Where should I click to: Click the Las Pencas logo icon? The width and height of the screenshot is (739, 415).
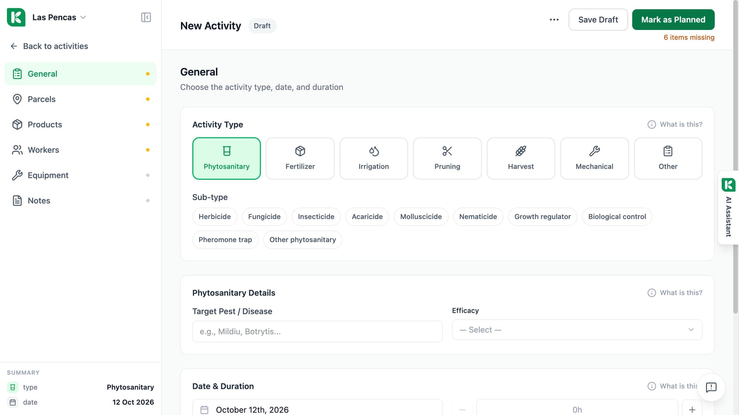coord(16,17)
